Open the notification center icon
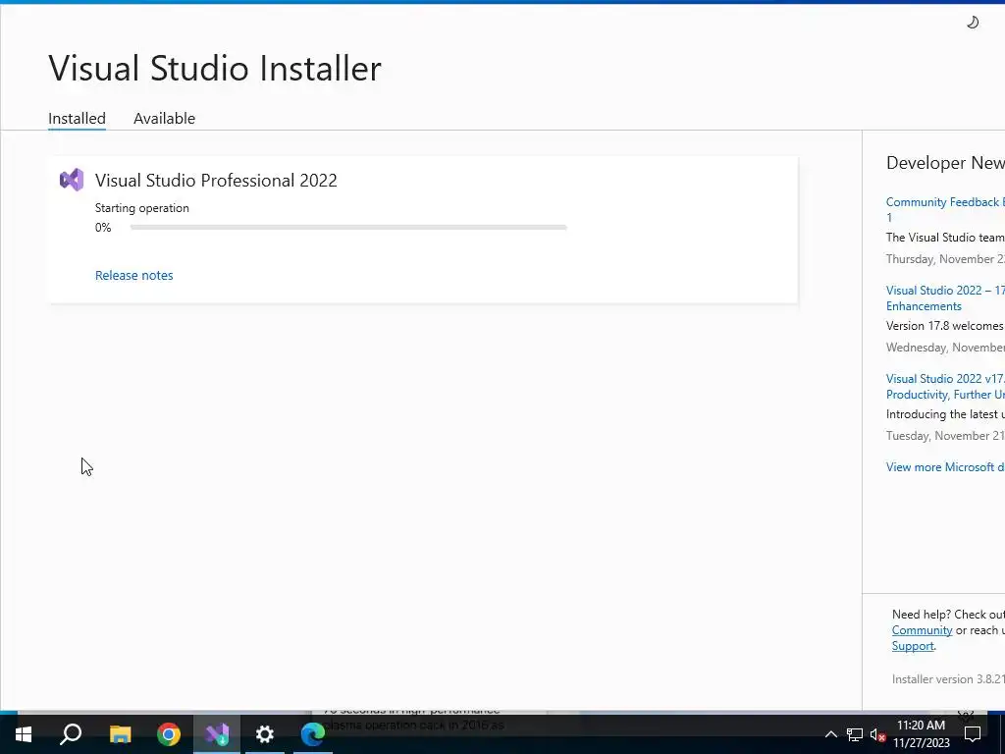The width and height of the screenshot is (1005, 754). pyautogui.click(x=973, y=734)
